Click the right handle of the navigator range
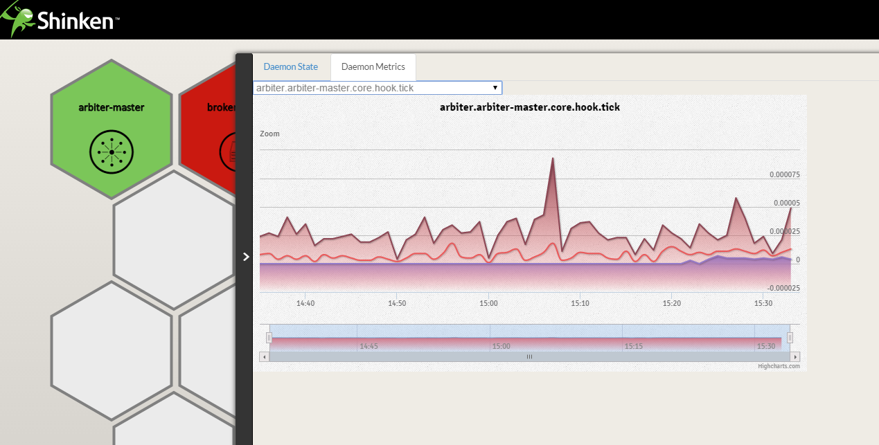Viewport: 879px width, 445px height. click(x=790, y=338)
